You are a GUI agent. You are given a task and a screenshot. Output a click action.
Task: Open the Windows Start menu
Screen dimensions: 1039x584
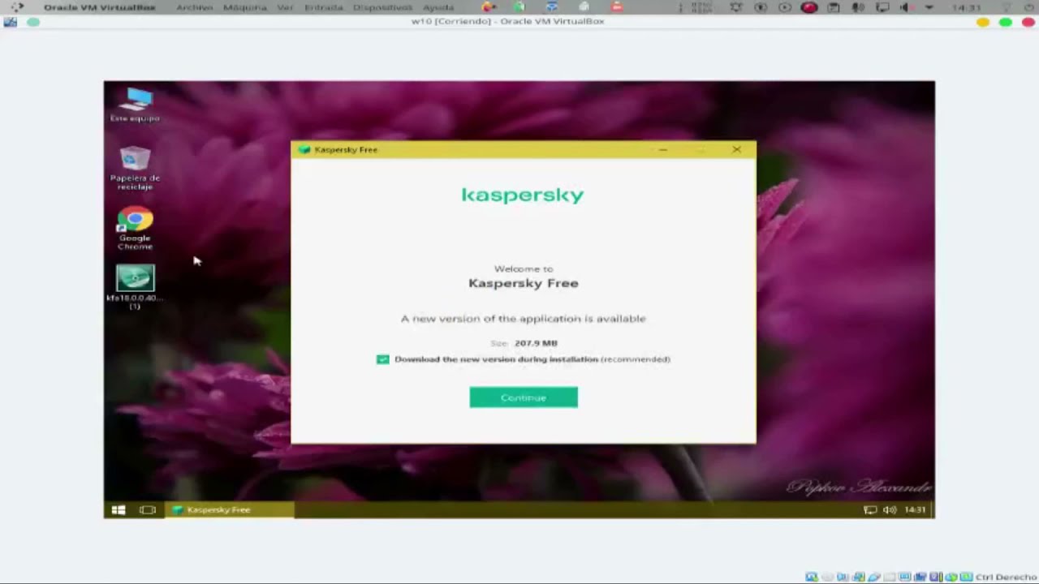118,509
